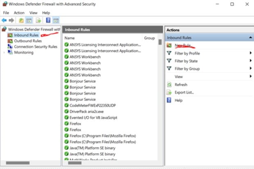
Task: Click the Up one level folder icon
Action: 21,21
